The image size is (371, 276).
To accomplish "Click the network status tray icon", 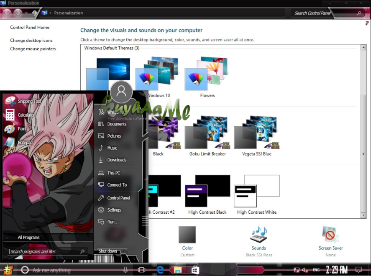I will point(297,270).
